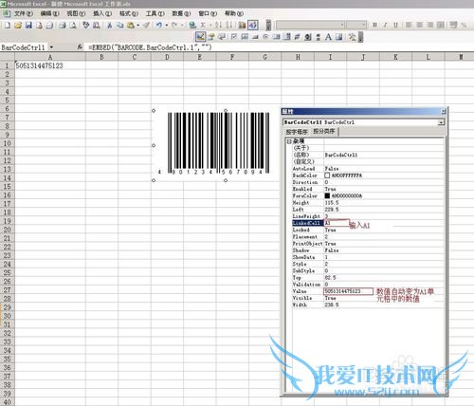Click the fx insert function button
This screenshot has height=406, width=474.
click(x=80, y=47)
